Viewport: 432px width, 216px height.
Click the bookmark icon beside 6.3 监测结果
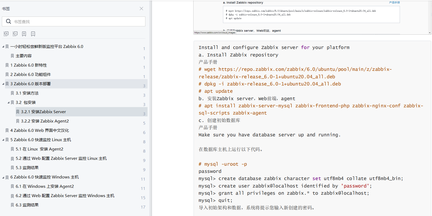(12, 205)
